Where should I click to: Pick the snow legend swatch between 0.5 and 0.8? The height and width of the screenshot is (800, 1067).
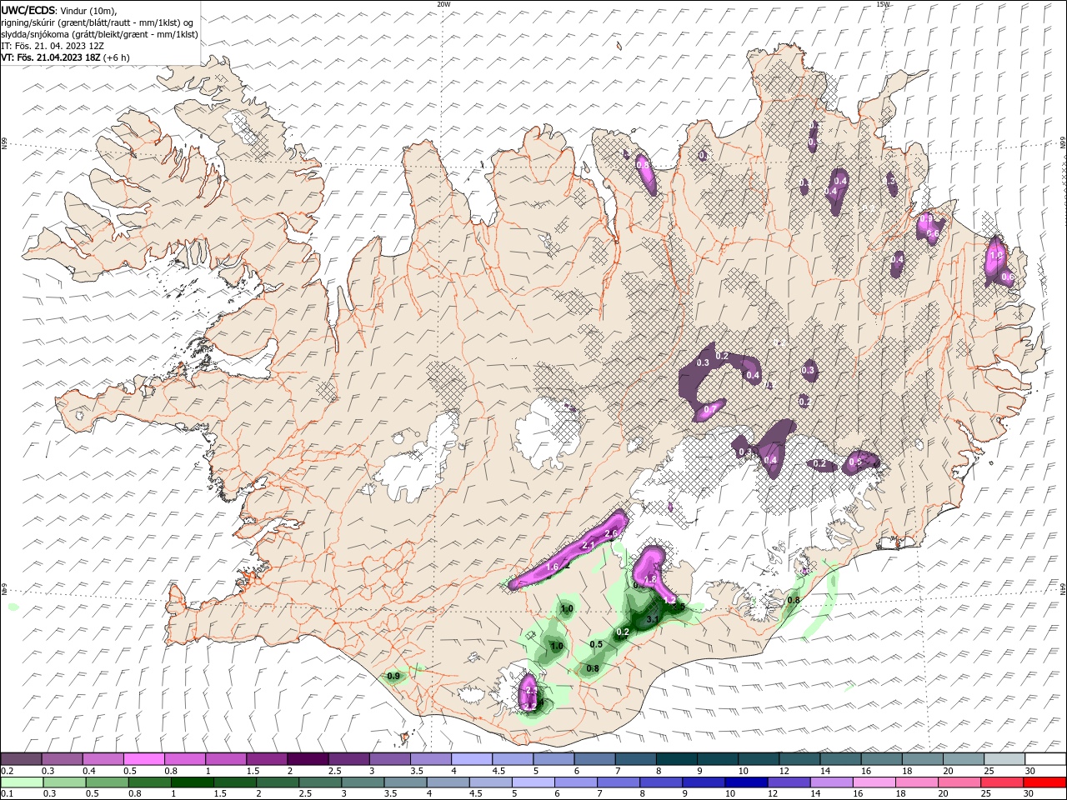click(144, 759)
